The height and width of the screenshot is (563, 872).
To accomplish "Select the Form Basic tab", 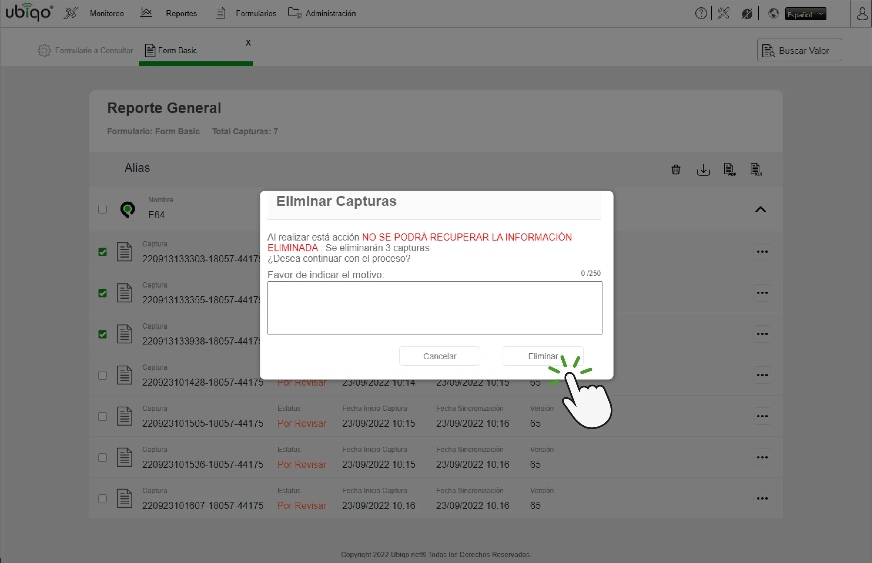I will [x=178, y=51].
